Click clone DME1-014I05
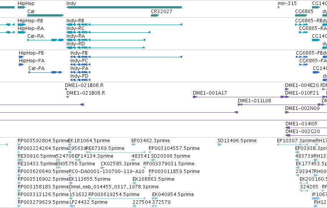The height and width of the screenshot is (208, 327). [x=301, y=124]
